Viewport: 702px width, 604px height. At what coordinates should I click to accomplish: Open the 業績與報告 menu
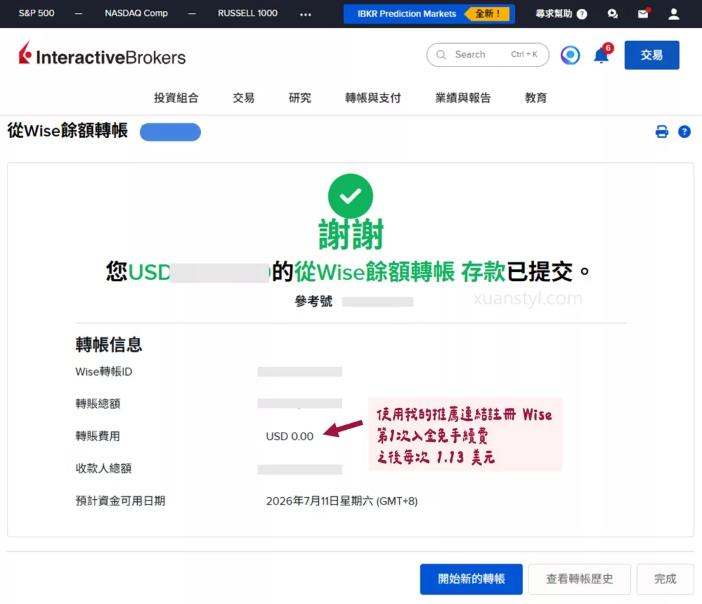pyautogui.click(x=463, y=97)
